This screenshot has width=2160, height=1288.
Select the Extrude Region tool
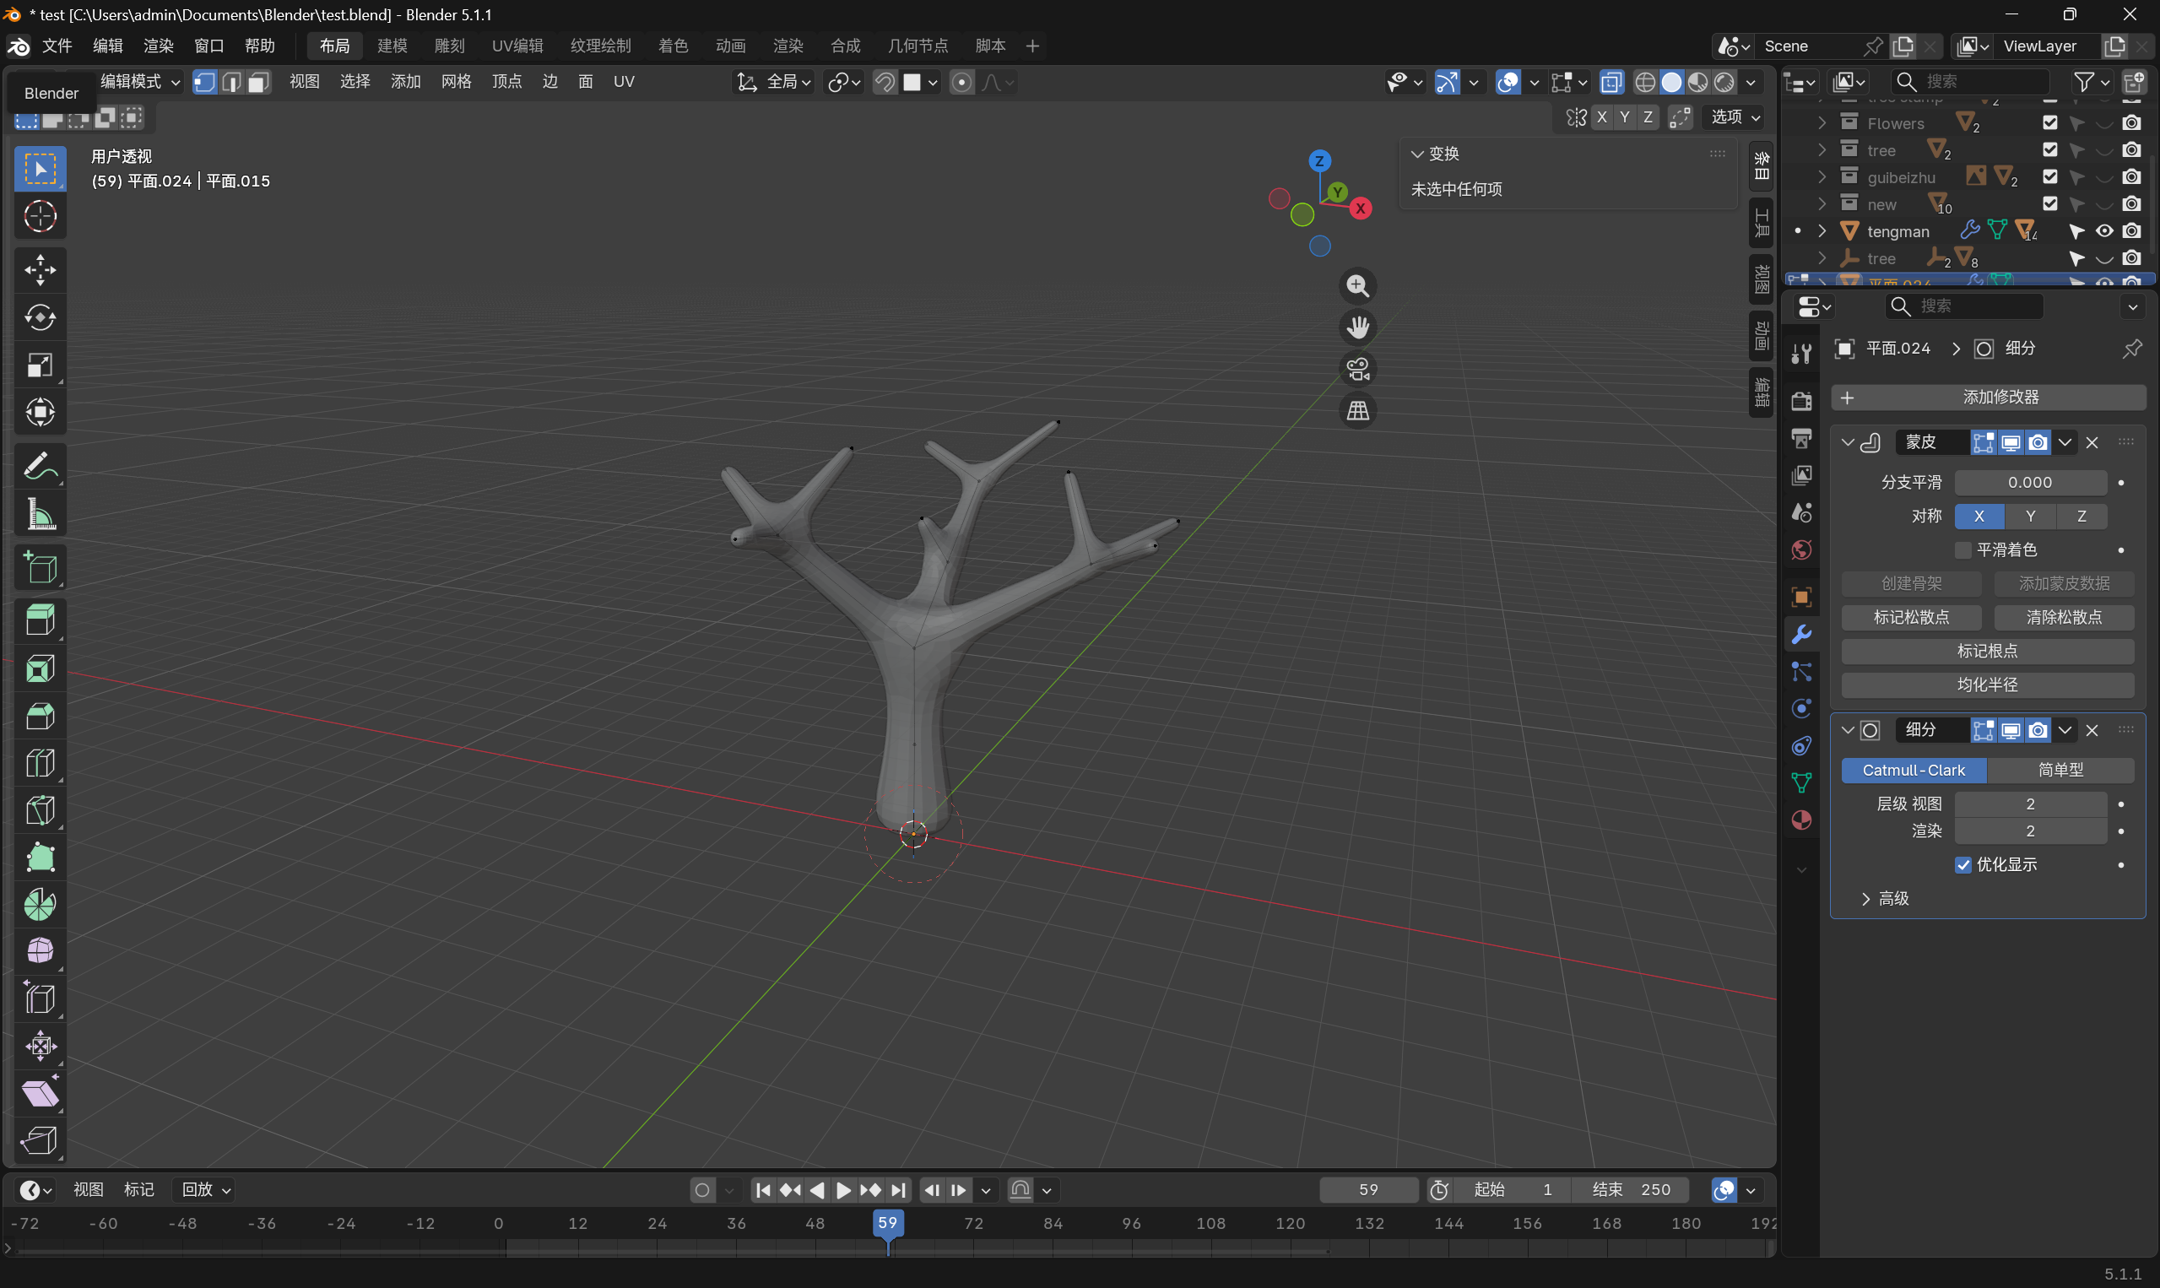click(40, 620)
